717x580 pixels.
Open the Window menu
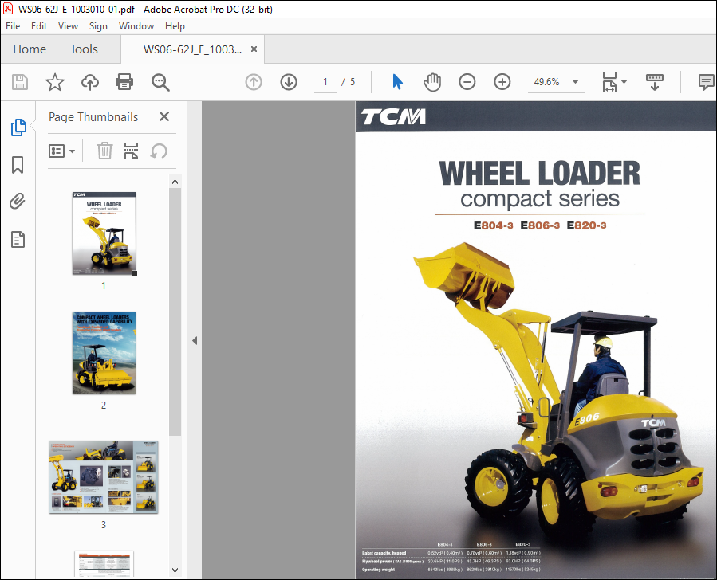click(136, 26)
